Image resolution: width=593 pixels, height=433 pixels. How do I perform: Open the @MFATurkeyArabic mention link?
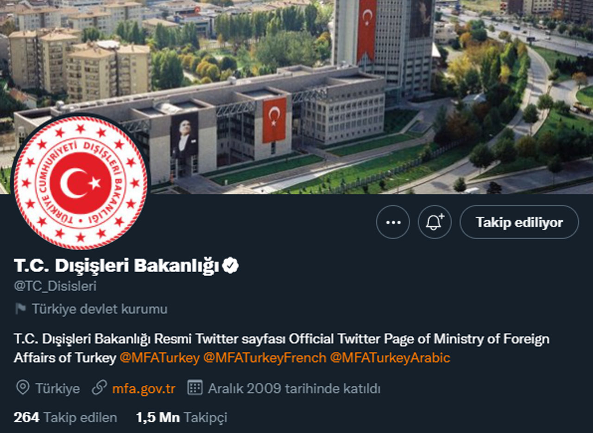(x=390, y=358)
